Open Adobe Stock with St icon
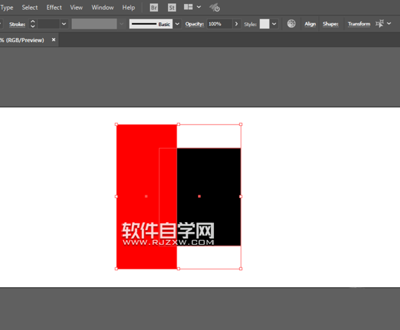The image size is (400, 330). click(x=172, y=7)
